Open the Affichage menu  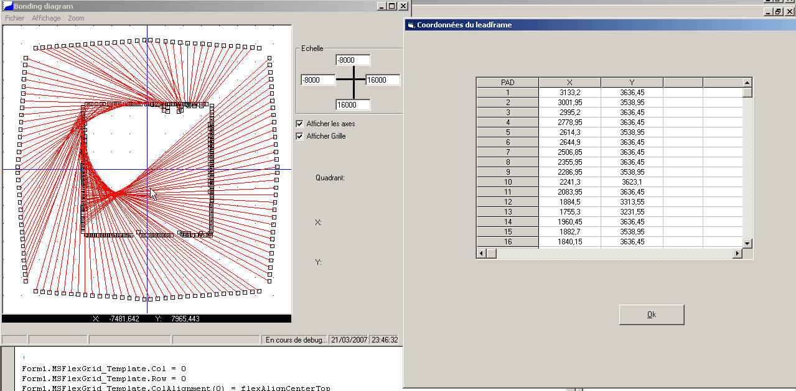pyautogui.click(x=47, y=19)
